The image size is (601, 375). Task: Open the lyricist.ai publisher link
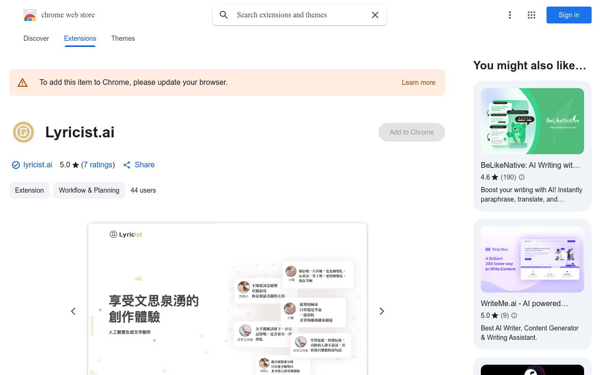38,165
